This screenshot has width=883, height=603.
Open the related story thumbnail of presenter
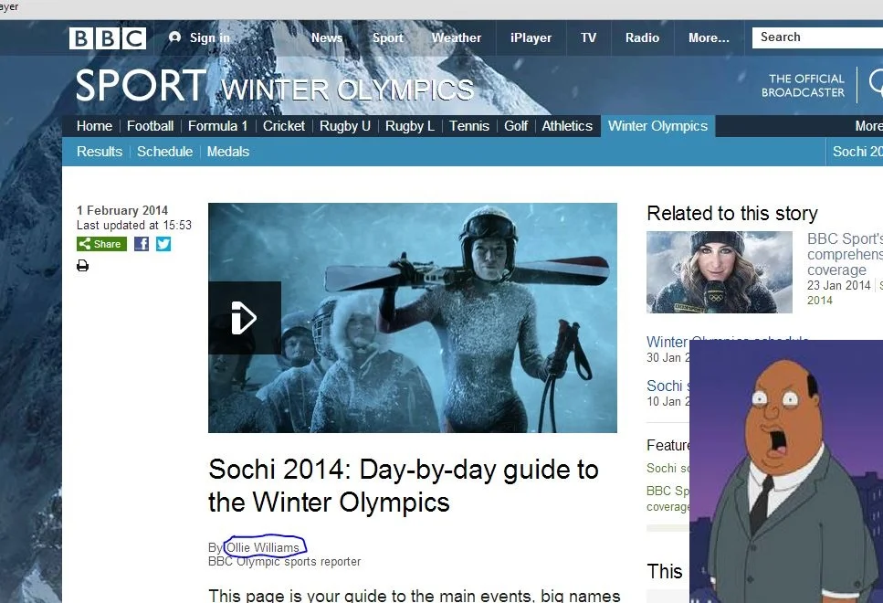(720, 272)
